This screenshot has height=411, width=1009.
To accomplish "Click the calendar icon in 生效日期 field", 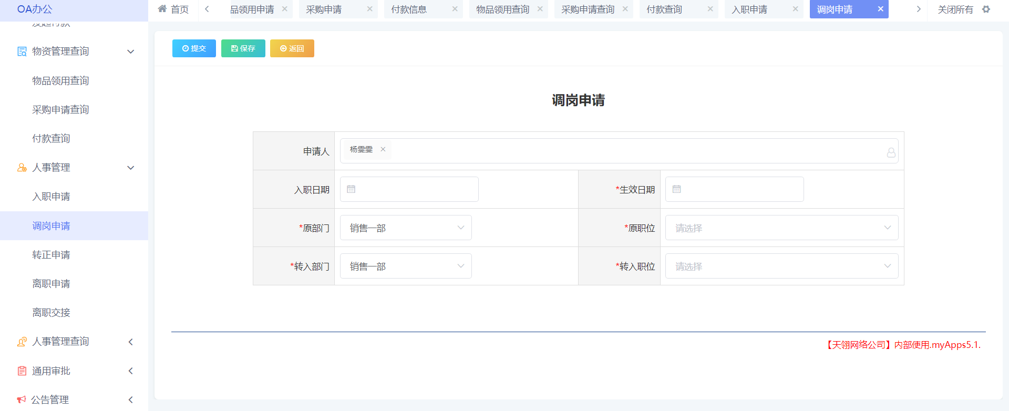I will (676, 189).
